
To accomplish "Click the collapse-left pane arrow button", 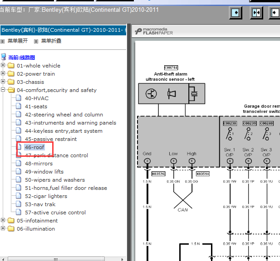I will pyautogui.click(x=275, y=13).
